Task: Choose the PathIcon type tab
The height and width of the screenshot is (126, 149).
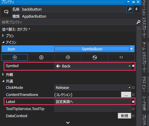Action: [95, 57]
